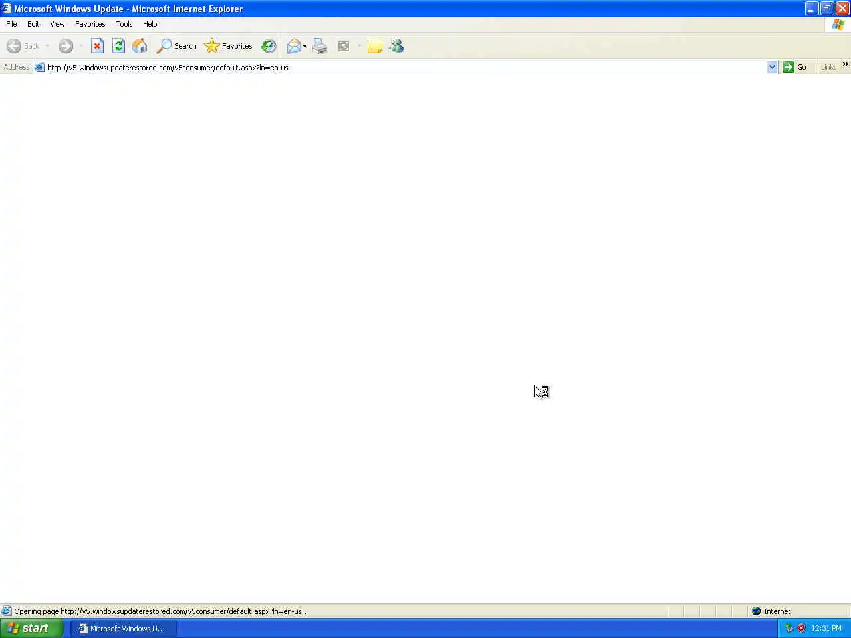Expand the address bar dropdown list

pyautogui.click(x=772, y=67)
